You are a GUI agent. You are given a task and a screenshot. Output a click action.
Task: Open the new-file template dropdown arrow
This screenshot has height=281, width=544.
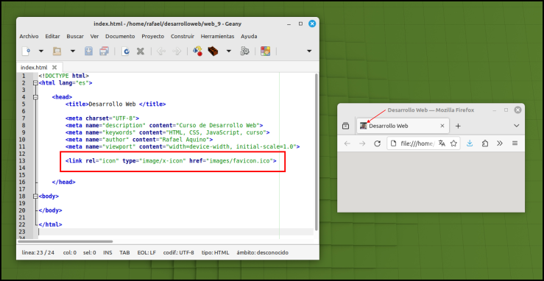(x=41, y=51)
